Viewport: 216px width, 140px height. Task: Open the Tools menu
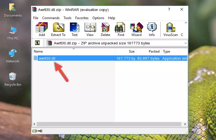(67, 18)
